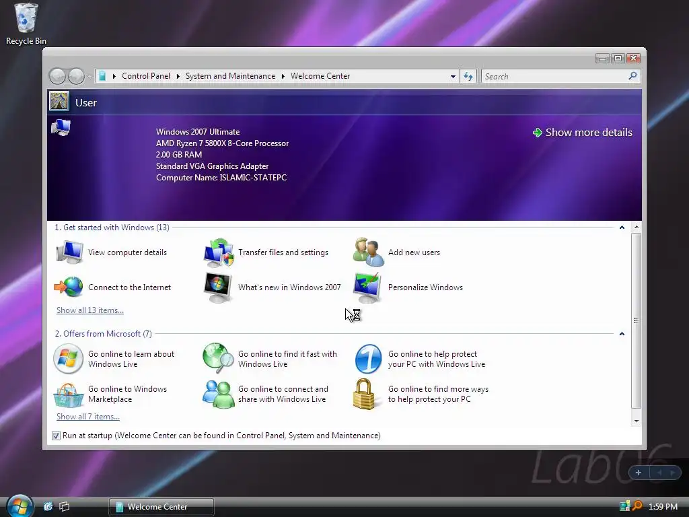The height and width of the screenshot is (517, 689).
Task: Collapse the Offers from Microsoft section
Action: coord(622,334)
